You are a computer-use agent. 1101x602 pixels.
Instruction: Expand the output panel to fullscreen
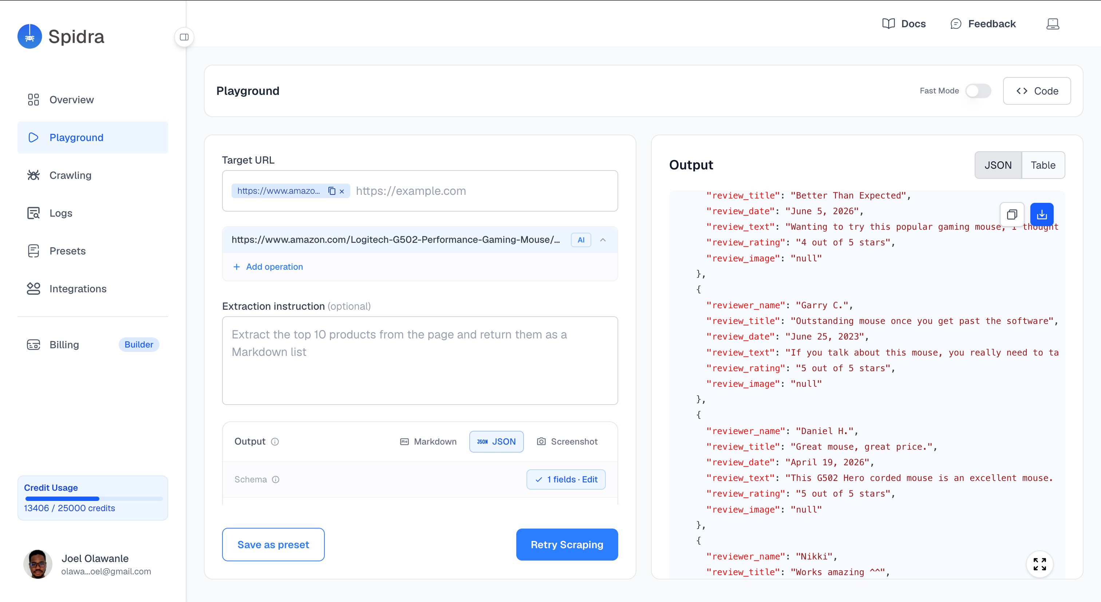[x=1039, y=565]
